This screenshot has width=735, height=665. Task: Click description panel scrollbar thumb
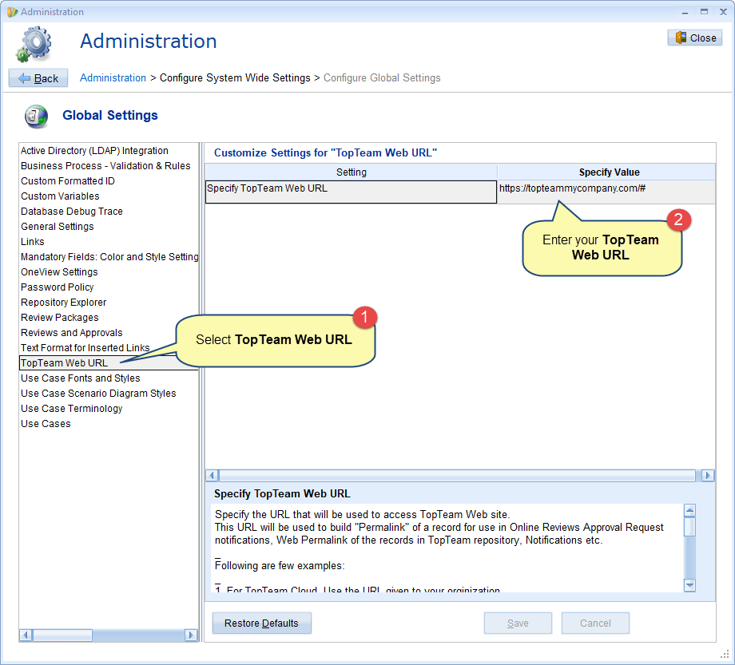click(689, 526)
